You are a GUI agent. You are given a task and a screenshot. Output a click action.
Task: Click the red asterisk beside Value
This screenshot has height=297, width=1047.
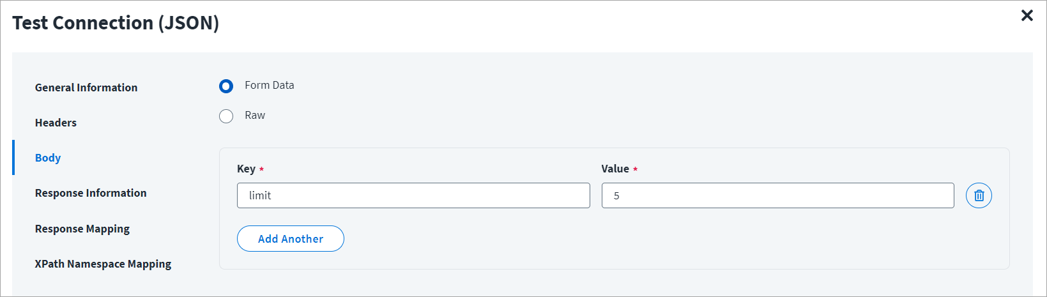click(x=635, y=169)
